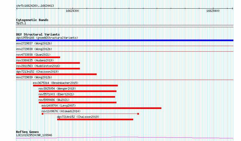This screenshot has width=241, height=141.
Task: Select esv2729838 (Wong2012b) label
Action: pos(34,49)
